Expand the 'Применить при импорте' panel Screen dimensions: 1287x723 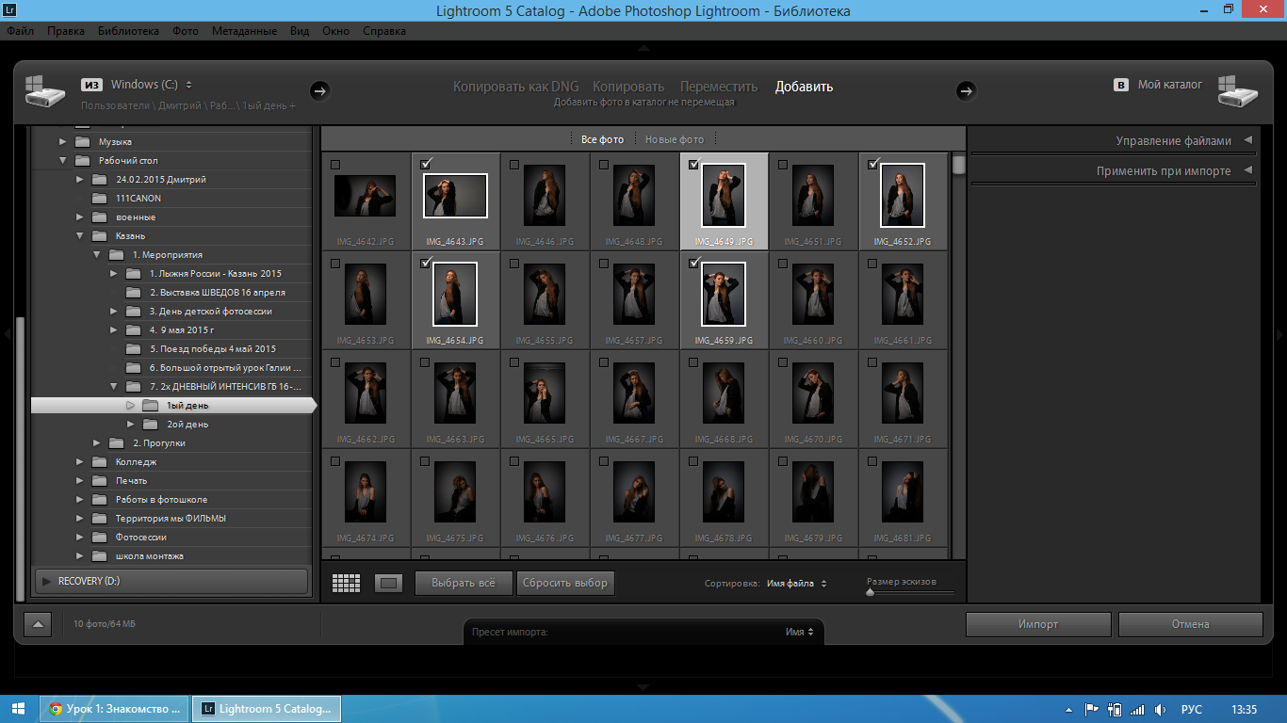[1164, 171]
